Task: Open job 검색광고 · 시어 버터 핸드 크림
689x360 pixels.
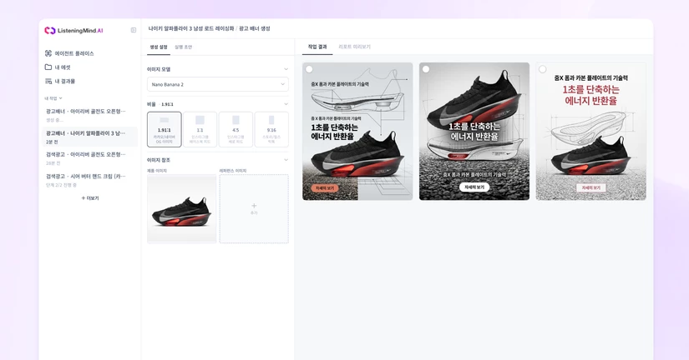Action: (x=89, y=180)
